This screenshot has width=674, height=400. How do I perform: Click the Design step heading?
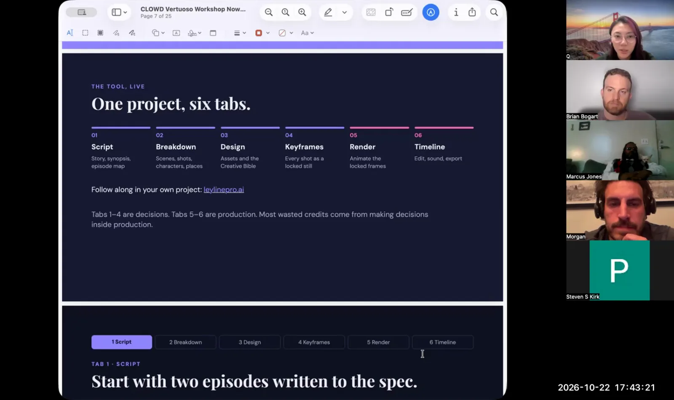233,147
